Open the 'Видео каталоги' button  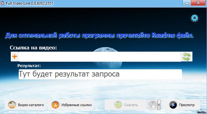pos(26,105)
